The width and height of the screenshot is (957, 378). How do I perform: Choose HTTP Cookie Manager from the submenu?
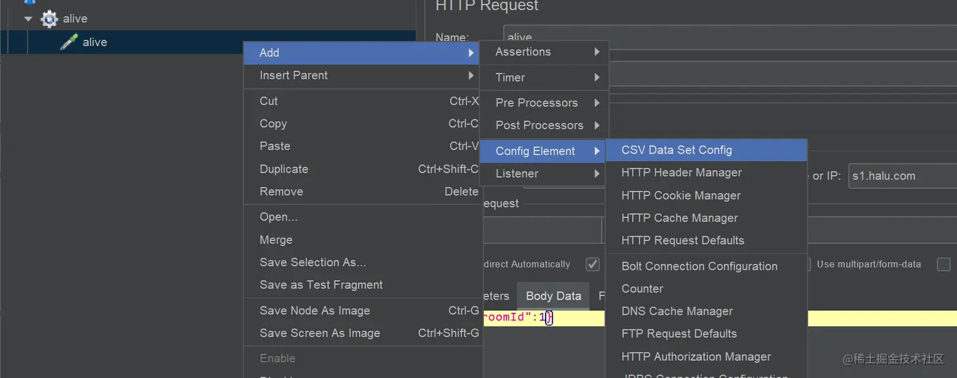[680, 195]
